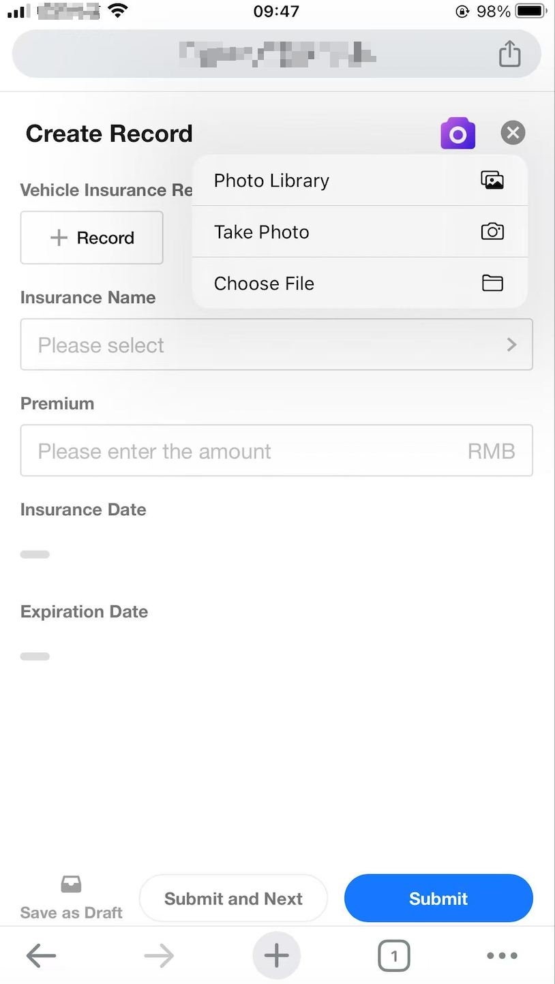Add a vehicle insurance Record

[x=92, y=238]
